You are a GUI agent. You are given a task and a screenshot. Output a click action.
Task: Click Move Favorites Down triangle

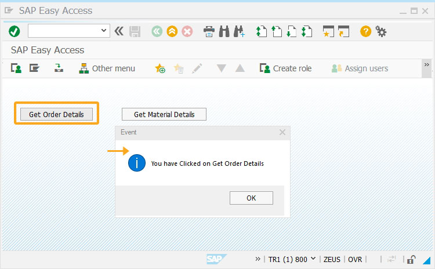tap(222, 68)
